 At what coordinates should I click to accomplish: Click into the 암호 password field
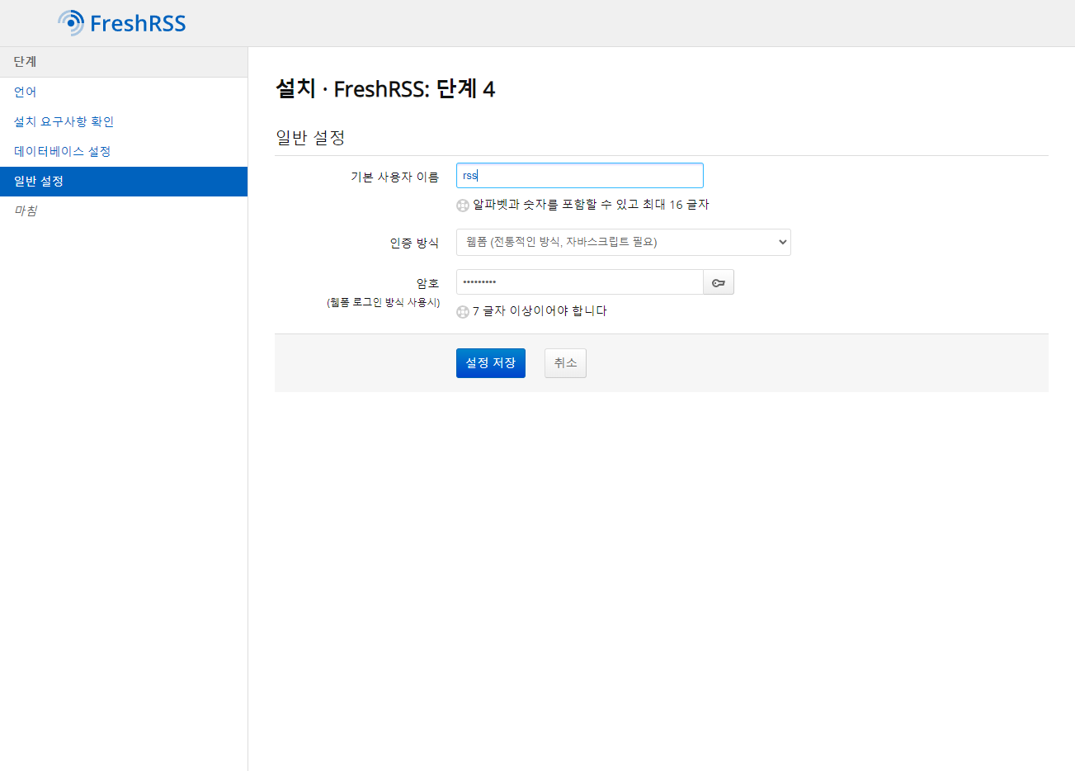point(579,282)
